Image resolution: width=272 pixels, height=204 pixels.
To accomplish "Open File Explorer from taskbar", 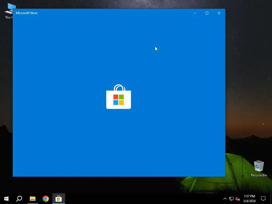I will coord(32,199).
